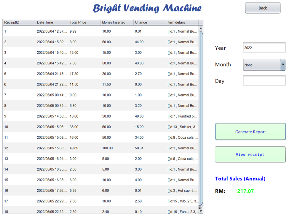Open the View receipt button

[x=250, y=154]
